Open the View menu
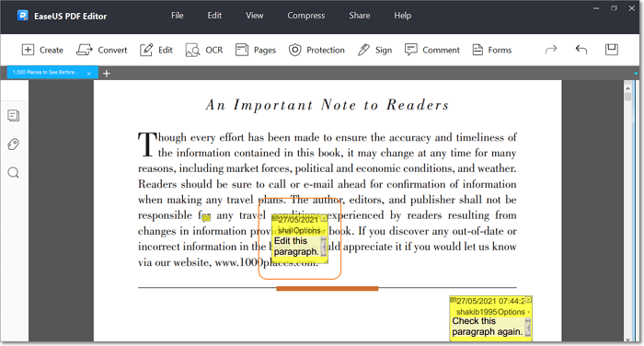This screenshot has width=644, height=346. tap(254, 16)
